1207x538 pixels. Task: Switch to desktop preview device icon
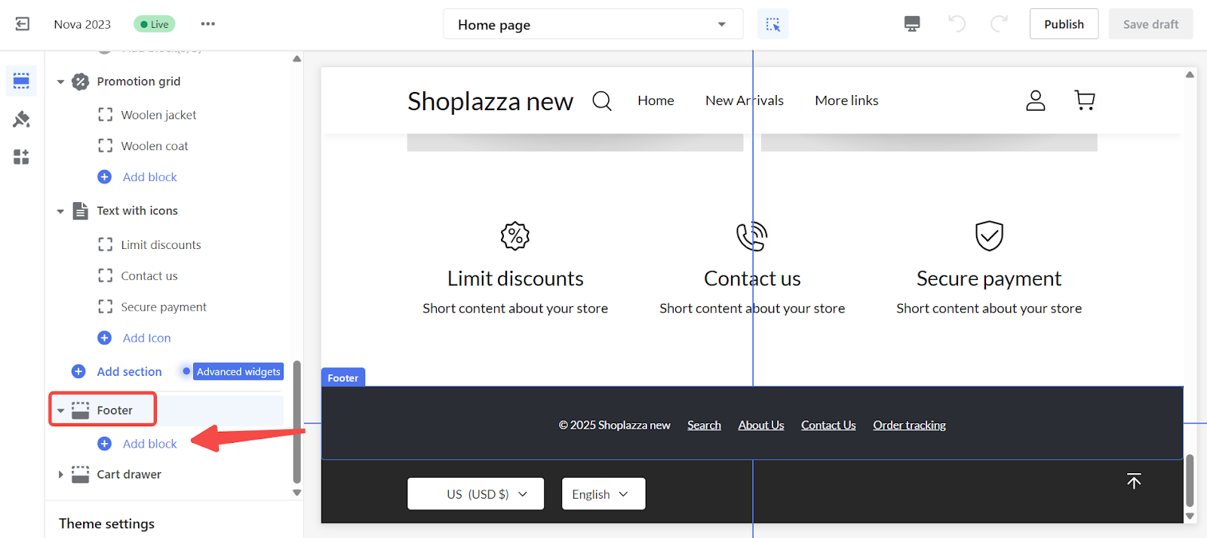click(x=912, y=24)
